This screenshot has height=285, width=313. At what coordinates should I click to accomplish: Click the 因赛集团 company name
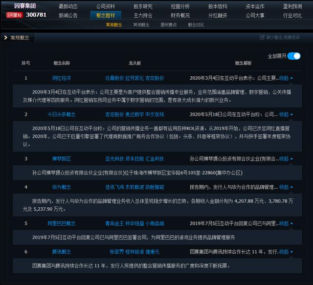click(25, 6)
